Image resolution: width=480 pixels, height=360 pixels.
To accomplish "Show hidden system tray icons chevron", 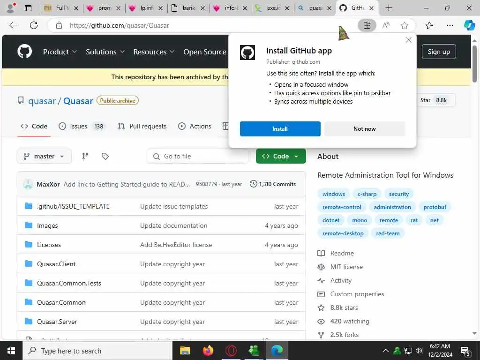I will [x=386, y=351].
